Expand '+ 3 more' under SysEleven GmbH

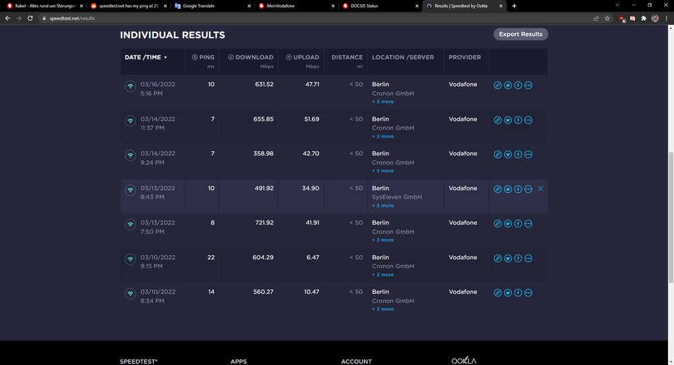[383, 206]
